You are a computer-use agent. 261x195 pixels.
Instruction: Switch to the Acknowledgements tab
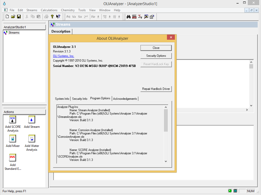click(x=125, y=99)
